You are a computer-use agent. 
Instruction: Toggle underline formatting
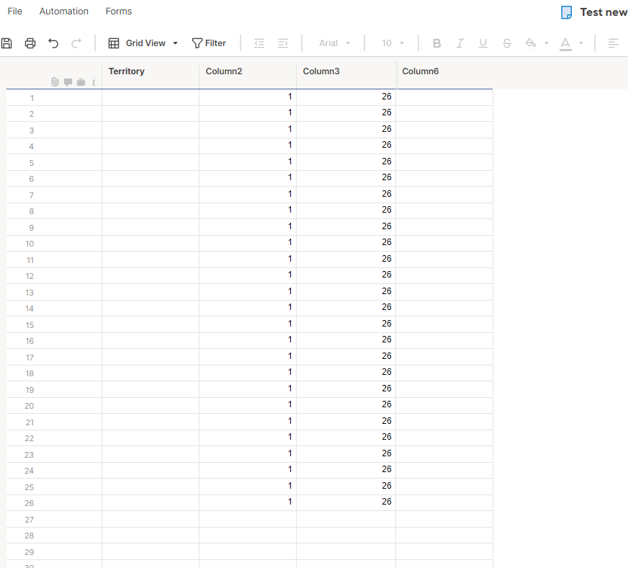point(483,43)
